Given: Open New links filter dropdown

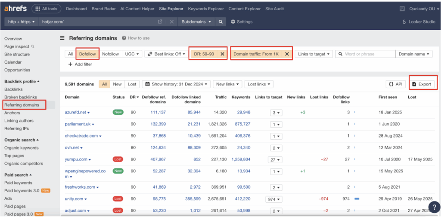Looking at the screenshot, I should pyautogui.click(x=227, y=84).
